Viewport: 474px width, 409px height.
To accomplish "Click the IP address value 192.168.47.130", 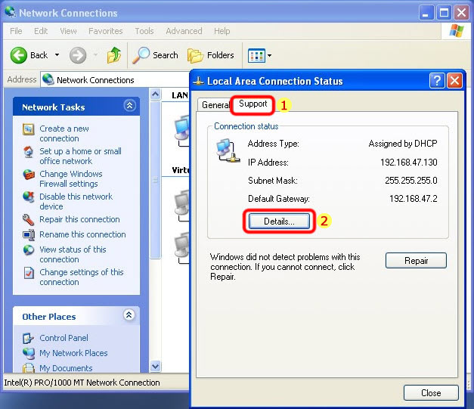I will click(x=409, y=163).
